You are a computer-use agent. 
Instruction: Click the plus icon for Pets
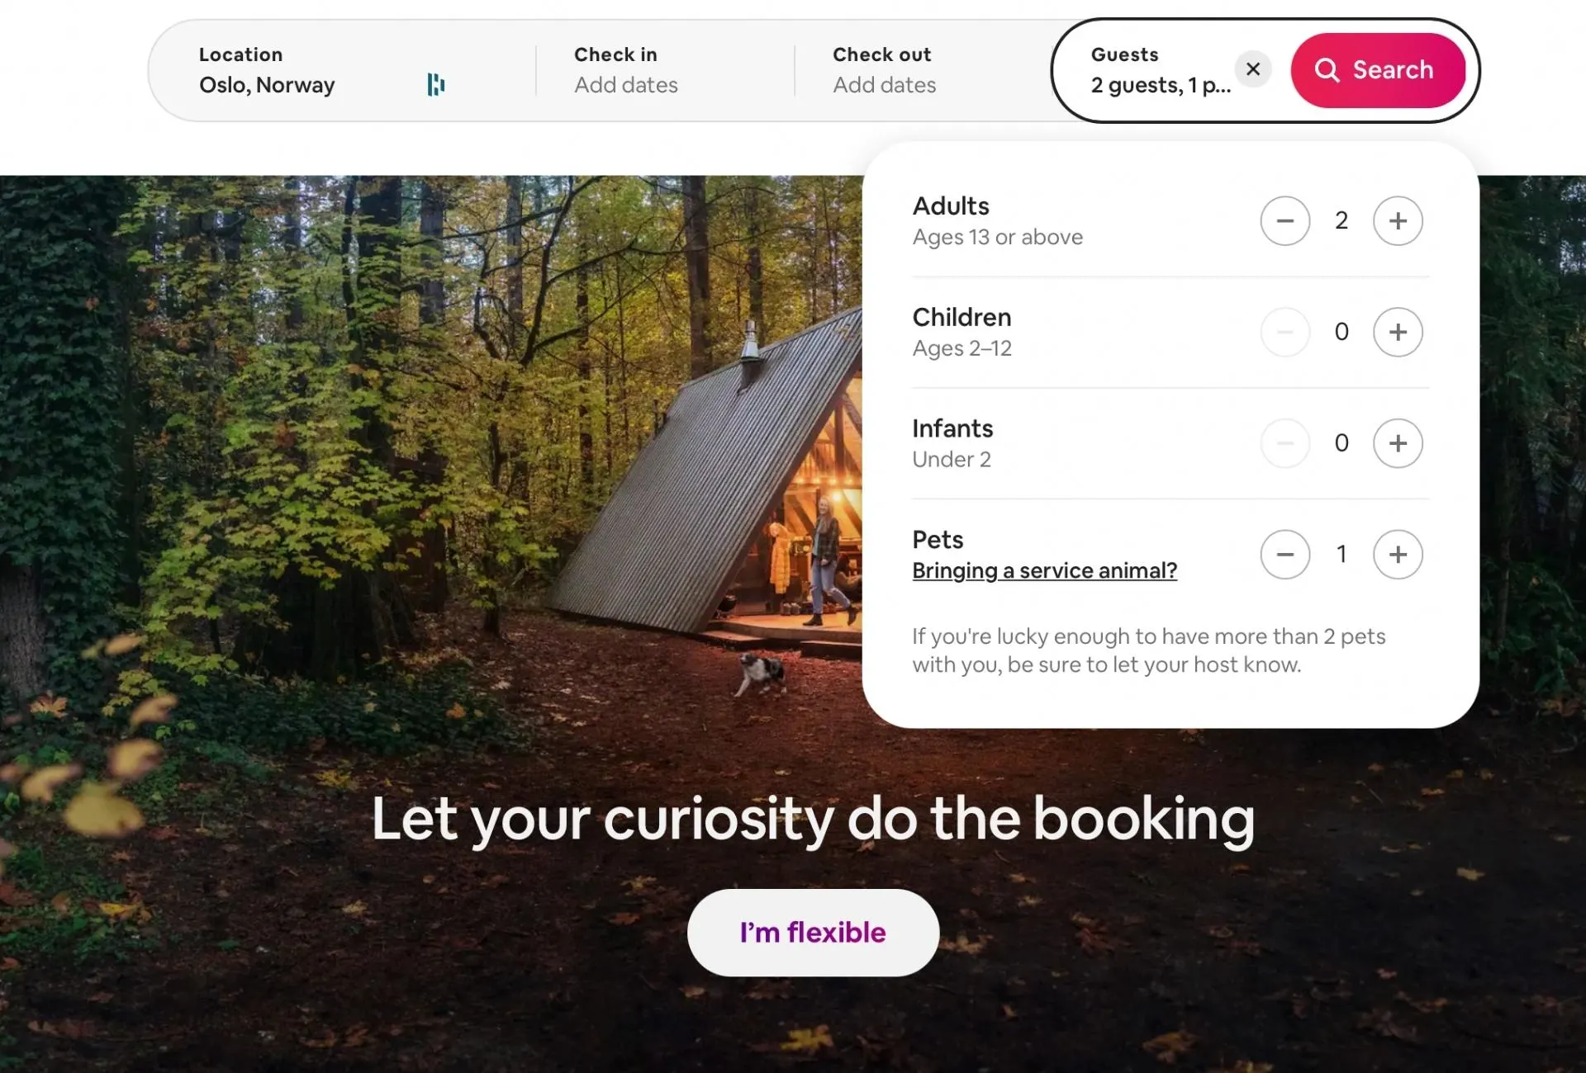tap(1398, 553)
